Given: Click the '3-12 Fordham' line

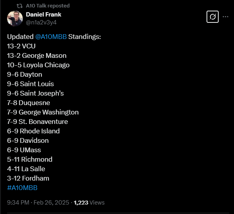Looking at the screenshot, I should 28,178.
